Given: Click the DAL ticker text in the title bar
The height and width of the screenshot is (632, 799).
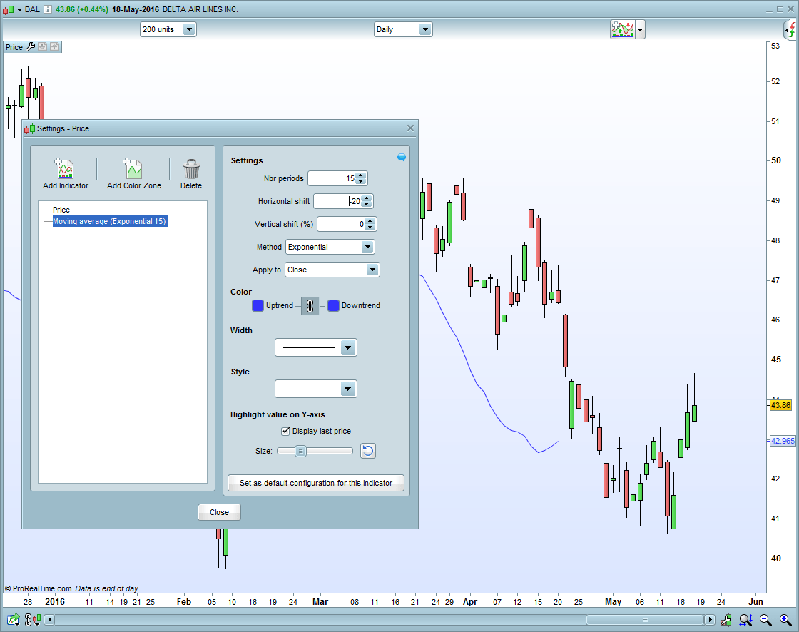Looking at the screenshot, I should (32, 9).
